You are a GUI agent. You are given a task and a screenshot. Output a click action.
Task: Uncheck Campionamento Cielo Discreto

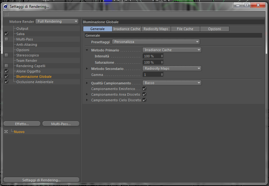pyautogui.click(x=144, y=100)
